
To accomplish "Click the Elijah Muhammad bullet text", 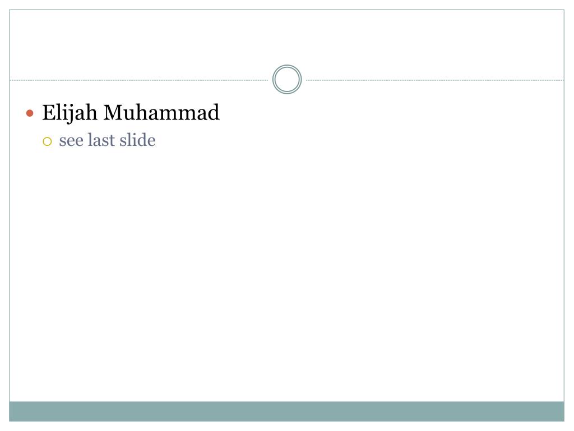I will (131, 112).
